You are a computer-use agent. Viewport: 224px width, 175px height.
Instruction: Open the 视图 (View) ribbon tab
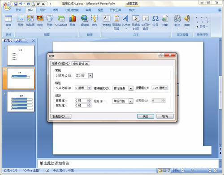point(100,10)
